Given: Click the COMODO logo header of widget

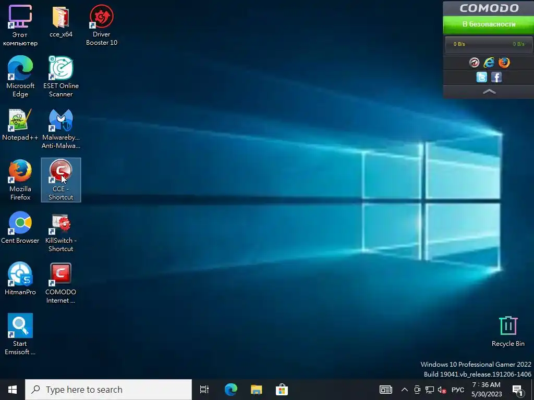Looking at the screenshot, I should click(x=489, y=8).
